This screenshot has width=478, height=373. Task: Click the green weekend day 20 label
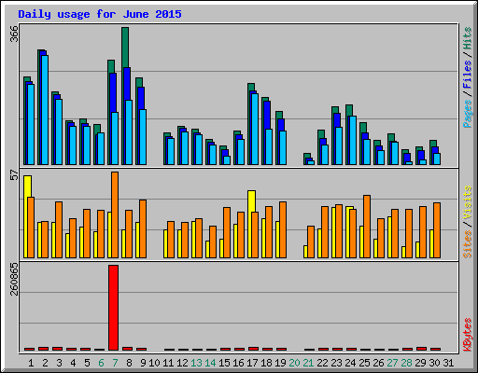tap(294, 363)
